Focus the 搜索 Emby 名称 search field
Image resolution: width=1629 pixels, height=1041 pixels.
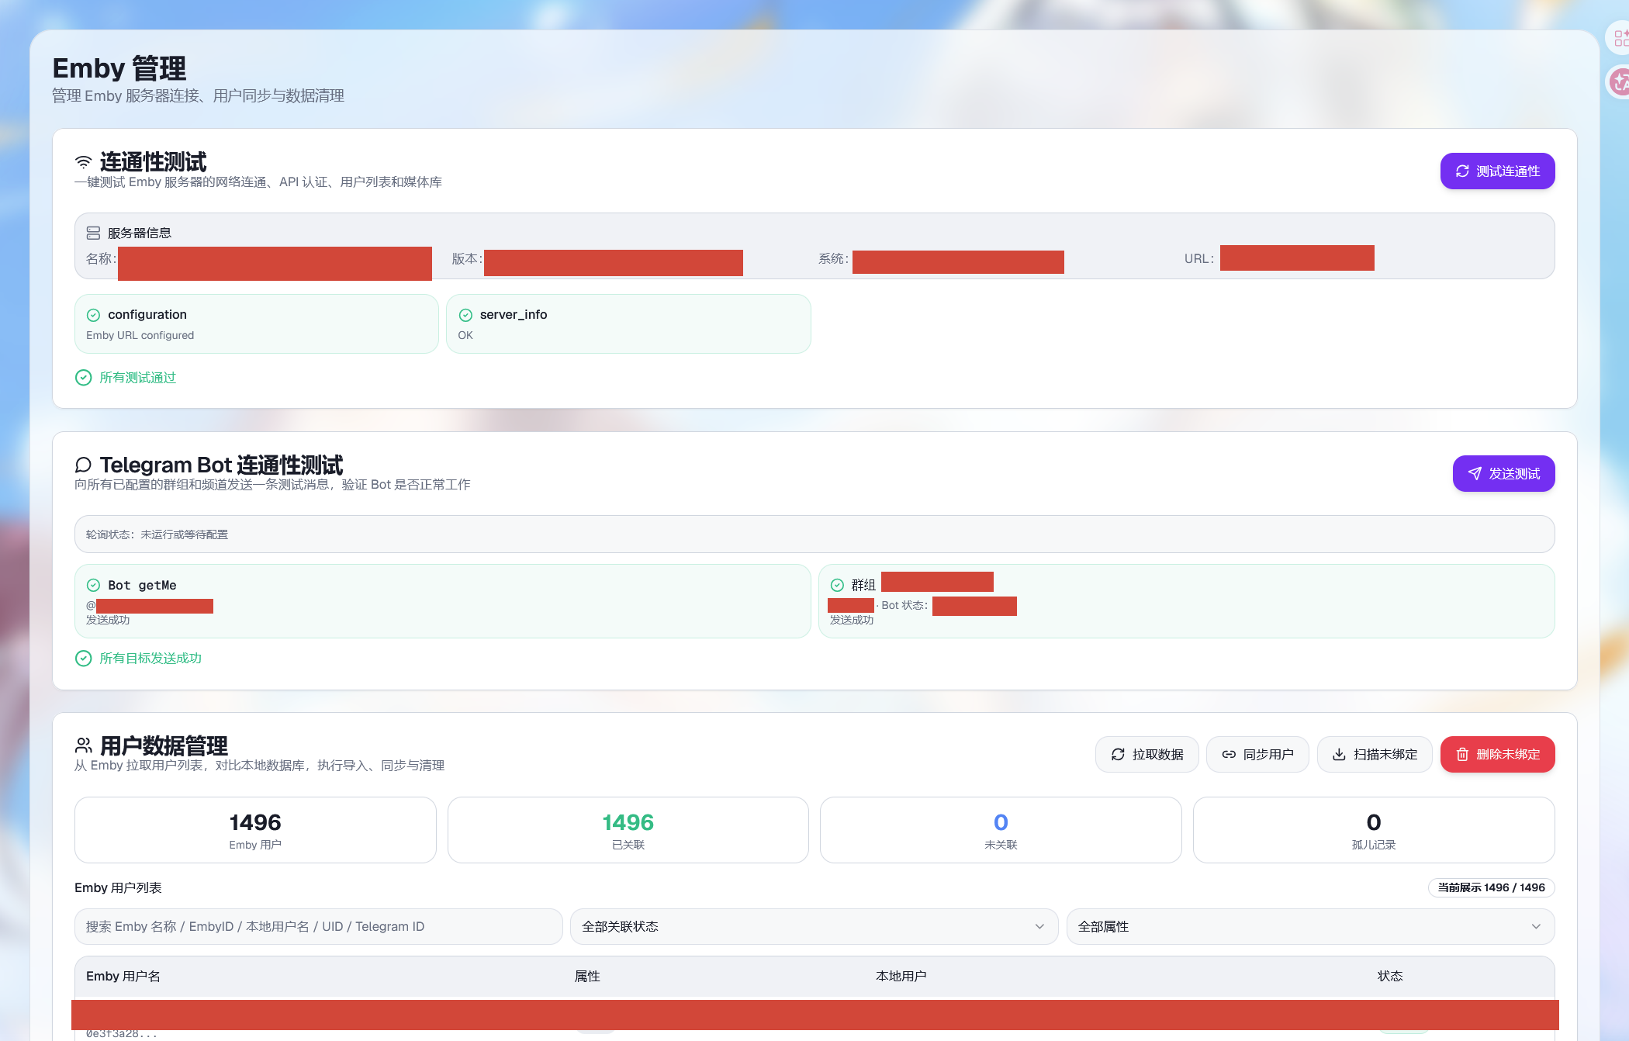[x=318, y=926]
